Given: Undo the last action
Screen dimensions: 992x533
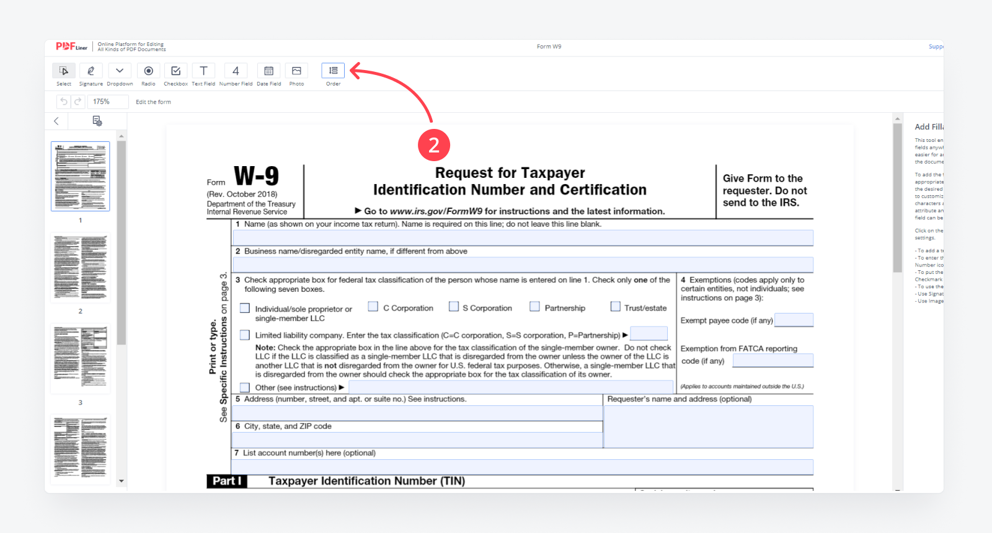Looking at the screenshot, I should pyautogui.click(x=63, y=102).
